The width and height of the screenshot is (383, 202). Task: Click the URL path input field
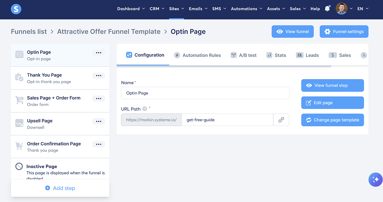(228, 120)
